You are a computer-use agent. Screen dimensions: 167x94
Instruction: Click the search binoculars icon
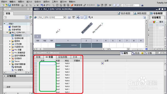142,5
